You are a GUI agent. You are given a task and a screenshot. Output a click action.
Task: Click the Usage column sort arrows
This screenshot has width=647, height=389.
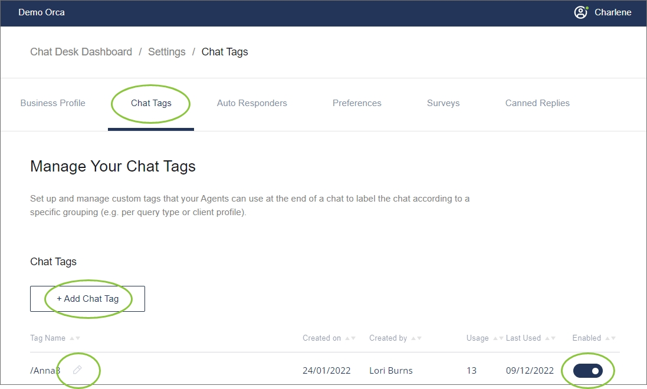[x=497, y=338]
